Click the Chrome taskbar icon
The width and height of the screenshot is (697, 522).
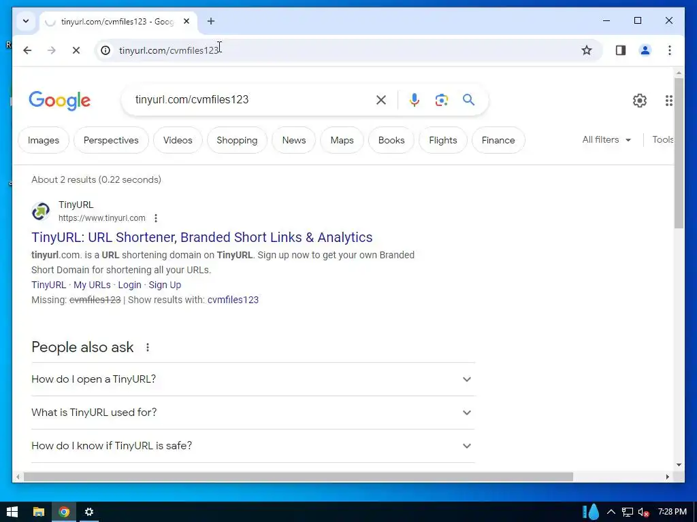pos(64,512)
